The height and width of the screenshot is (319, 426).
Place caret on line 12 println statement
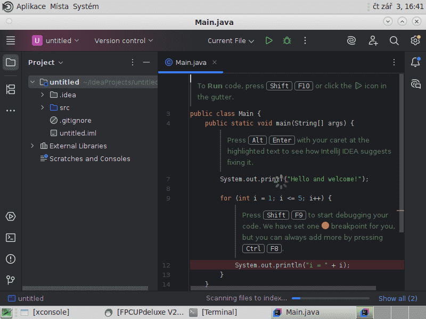[x=292, y=265]
